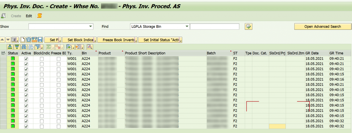Click the green status square in first row
This screenshot has width=352, height=133.
pyautogui.click(x=13, y=59)
